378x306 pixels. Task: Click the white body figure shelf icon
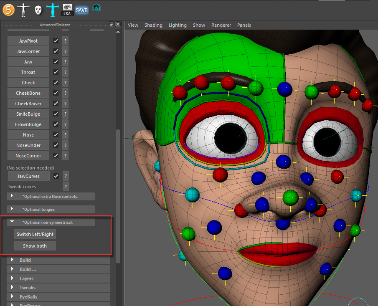click(23, 9)
